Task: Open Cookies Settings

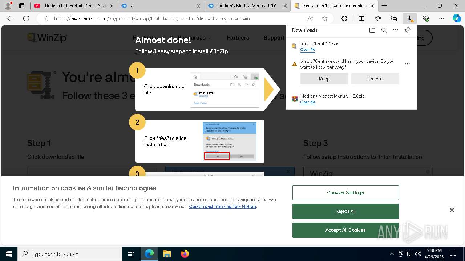Action: (345, 192)
